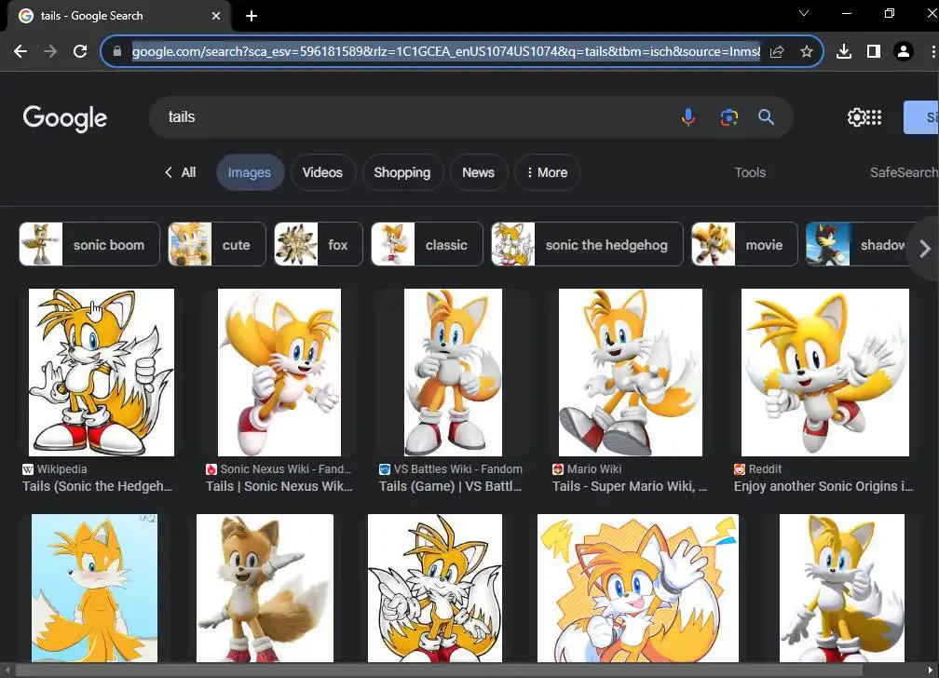Open the Tails image with lightning bolts background
This screenshot has height=678, width=939.
[638, 589]
